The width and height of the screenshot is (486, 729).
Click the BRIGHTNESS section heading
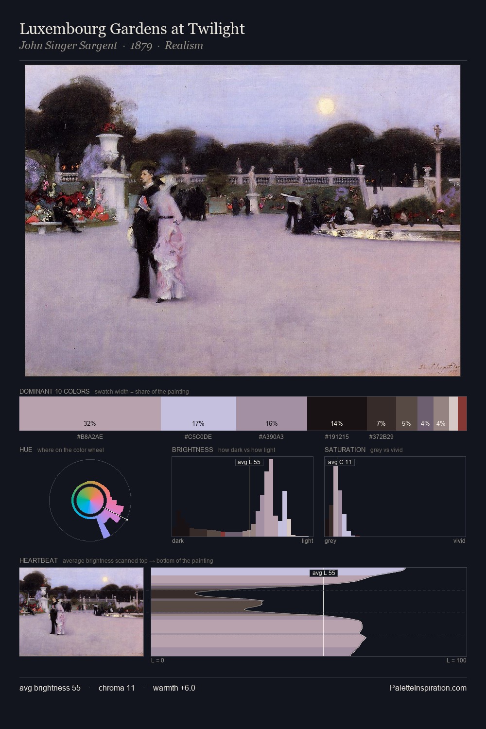click(192, 450)
